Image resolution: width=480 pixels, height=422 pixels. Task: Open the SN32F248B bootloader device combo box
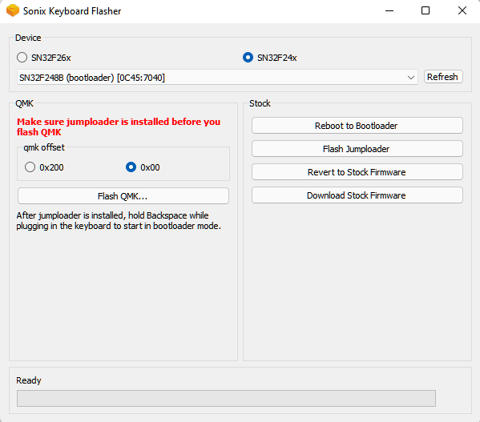217,78
